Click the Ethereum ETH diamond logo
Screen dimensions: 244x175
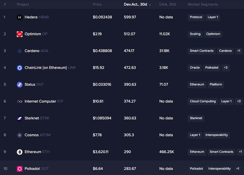pos(20,152)
